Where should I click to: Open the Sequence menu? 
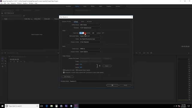click(13, 3)
